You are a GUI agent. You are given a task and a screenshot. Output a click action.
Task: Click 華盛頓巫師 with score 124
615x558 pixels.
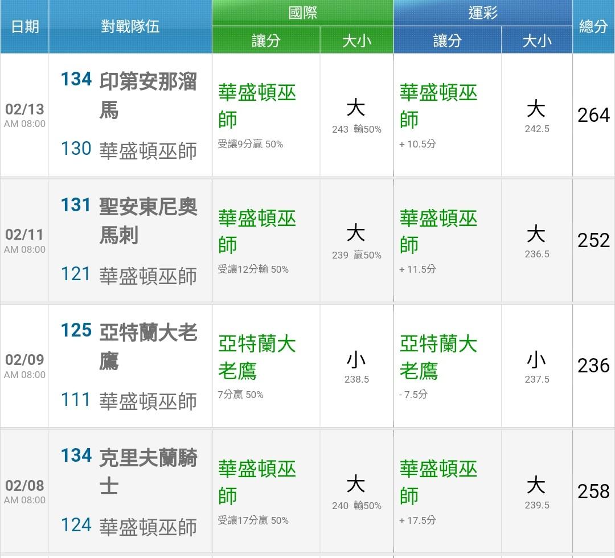click(x=148, y=527)
